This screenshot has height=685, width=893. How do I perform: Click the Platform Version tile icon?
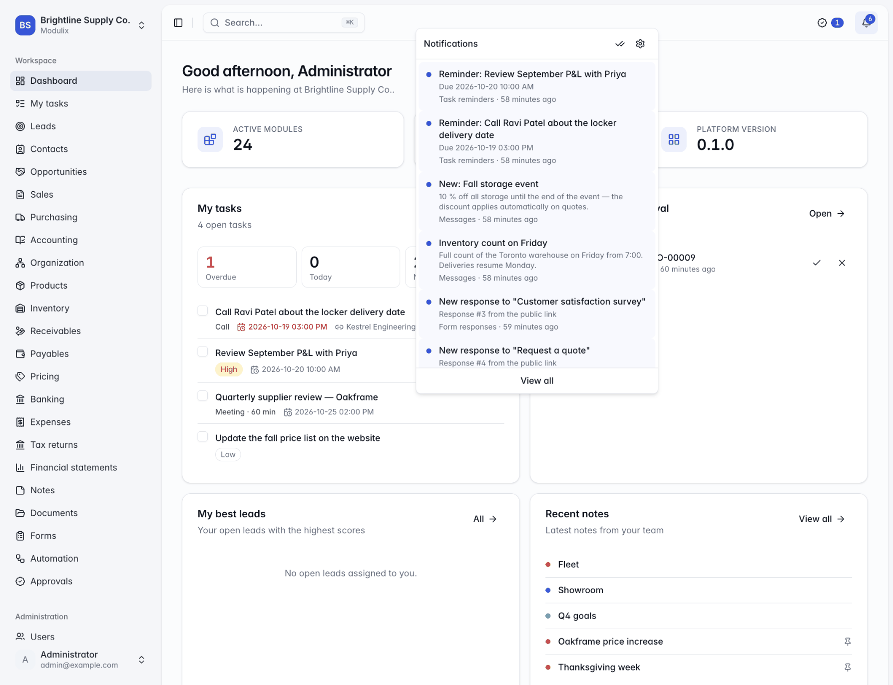[x=674, y=139]
